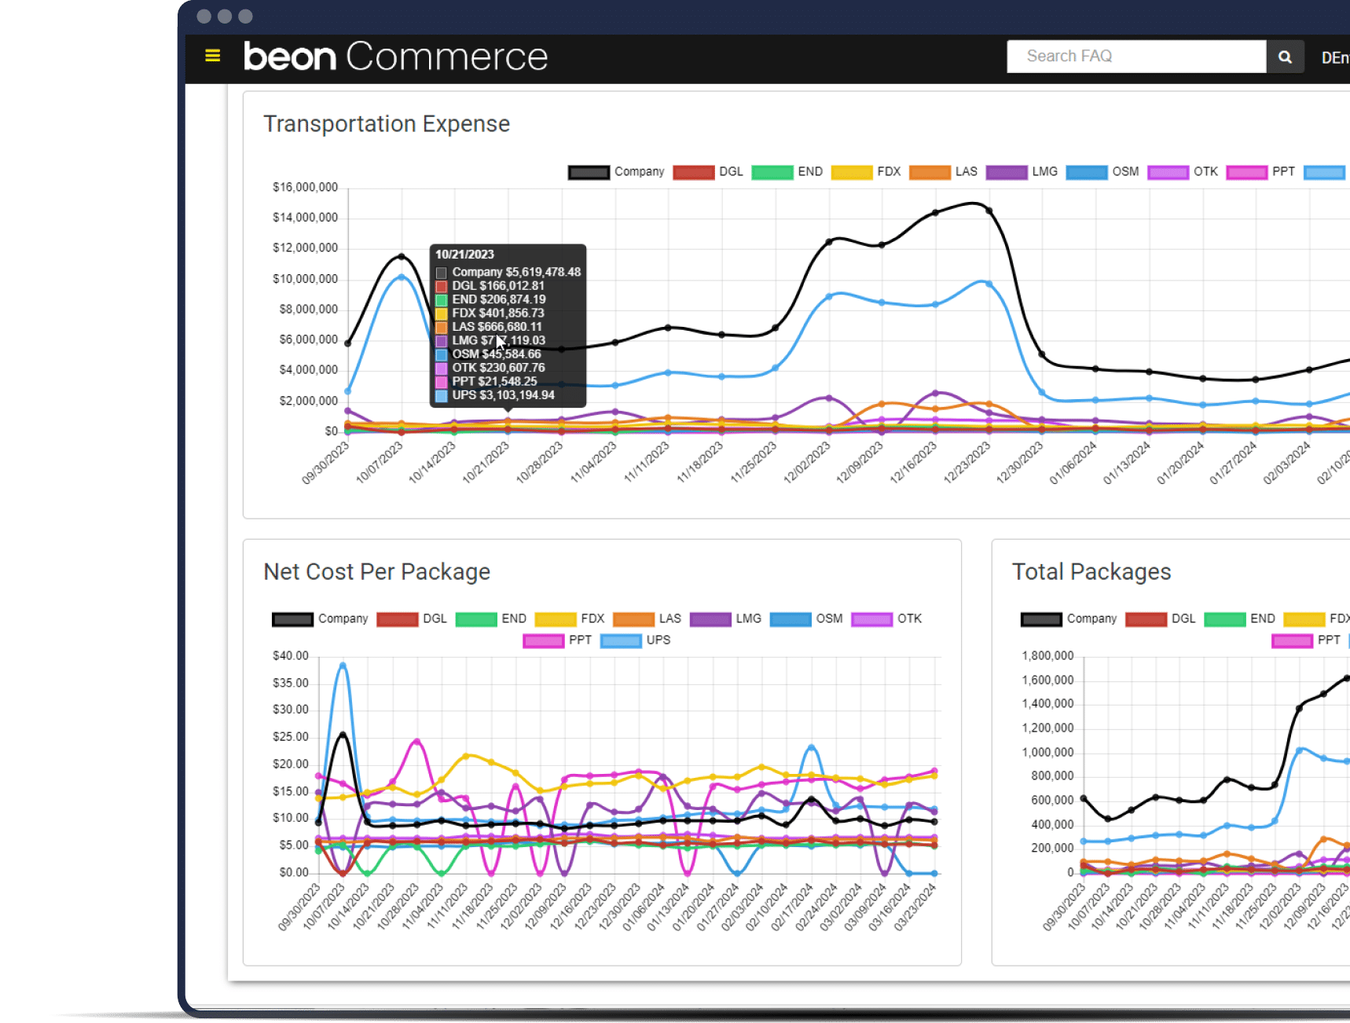
Task: Click the search magnifier button
Action: point(1285,57)
